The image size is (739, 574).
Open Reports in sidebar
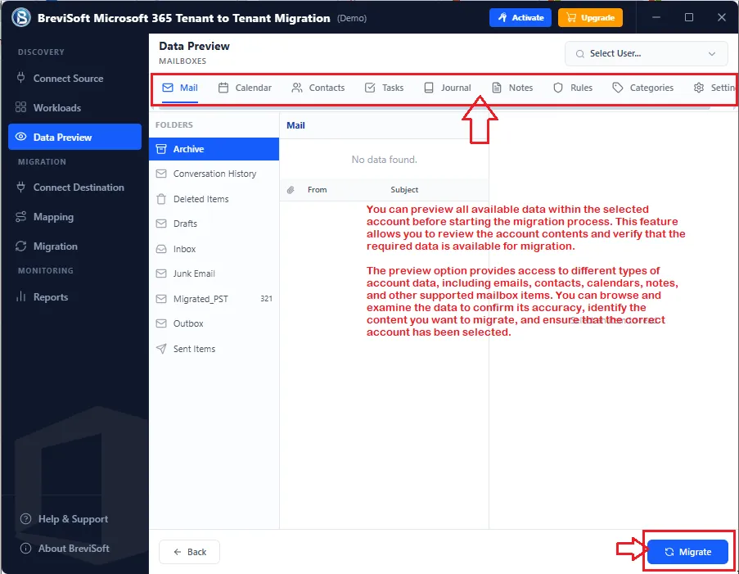pyautogui.click(x=74, y=297)
